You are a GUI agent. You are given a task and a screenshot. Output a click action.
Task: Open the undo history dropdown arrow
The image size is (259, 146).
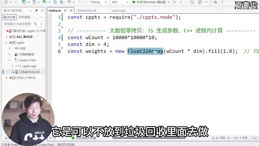pyautogui.click(x=74, y=2)
